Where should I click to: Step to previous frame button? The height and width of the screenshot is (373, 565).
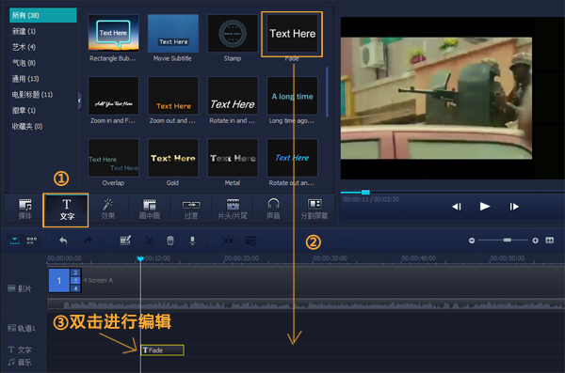[x=457, y=207]
